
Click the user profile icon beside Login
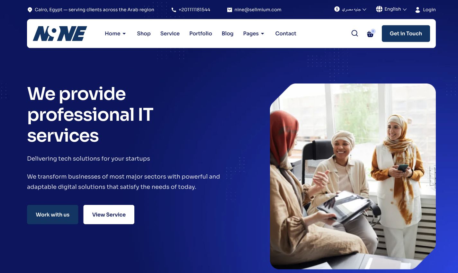418,10
